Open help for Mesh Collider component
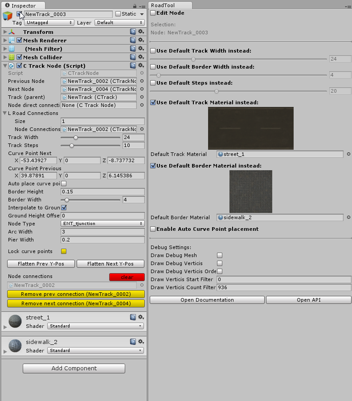Screen dimensions: 352x401 point(133,57)
